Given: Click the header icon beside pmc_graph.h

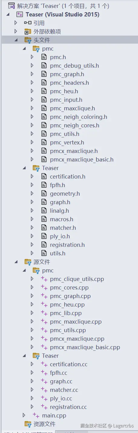Looking at the screenshot, I should 44,74.
